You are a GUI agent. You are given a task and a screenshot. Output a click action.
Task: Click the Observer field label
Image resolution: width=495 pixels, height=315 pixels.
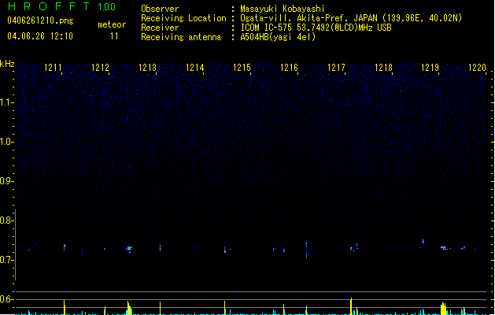click(160, 9)
